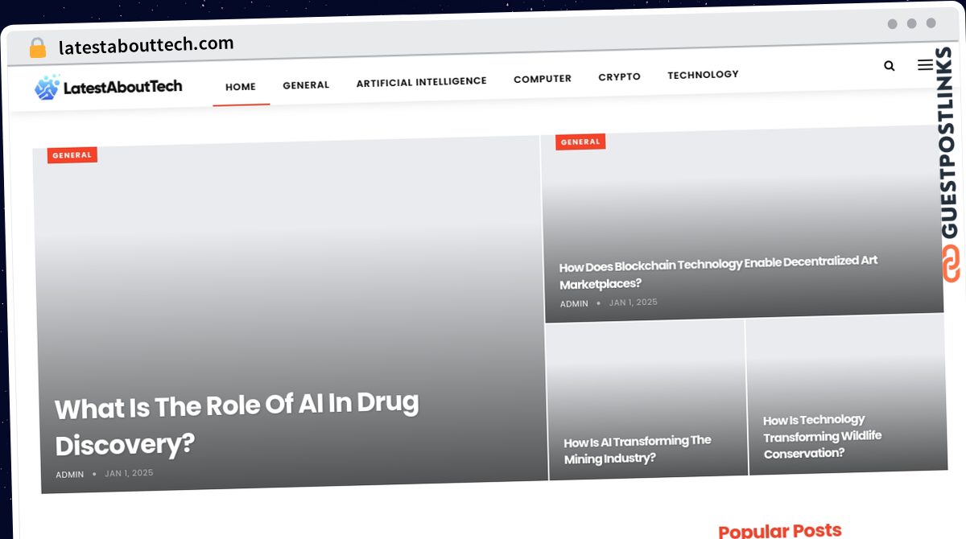Screen dimensions: 966x539
Task: Read the blockchain decentralized art marketplaces post
Action: coord(718,273)
